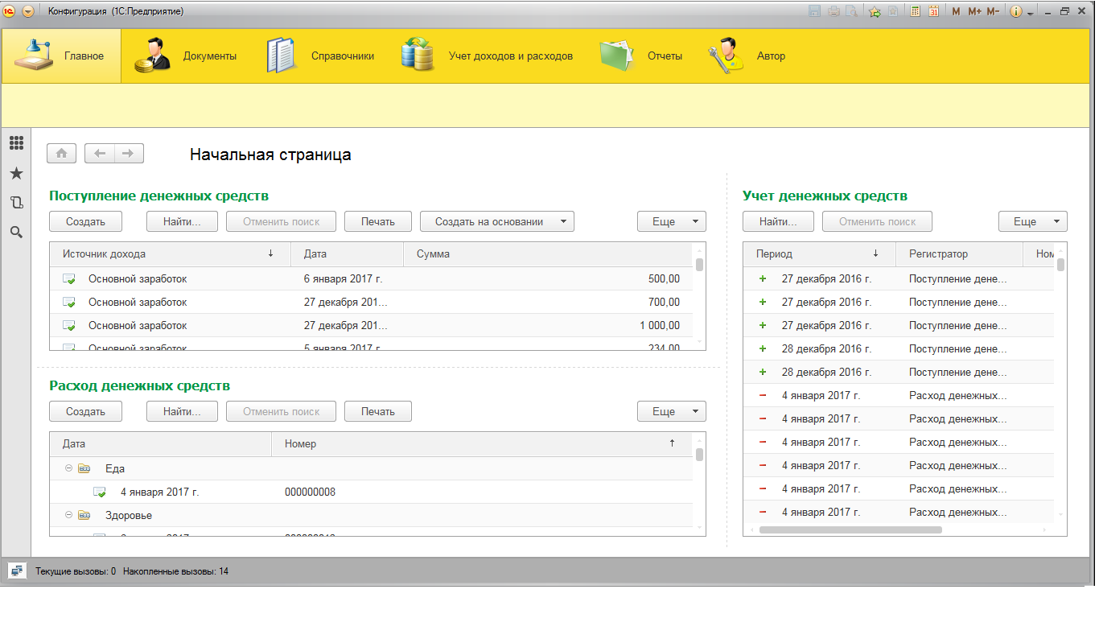Click Накопленные вызовы: 14 in status bar

(x=175, y=571)
